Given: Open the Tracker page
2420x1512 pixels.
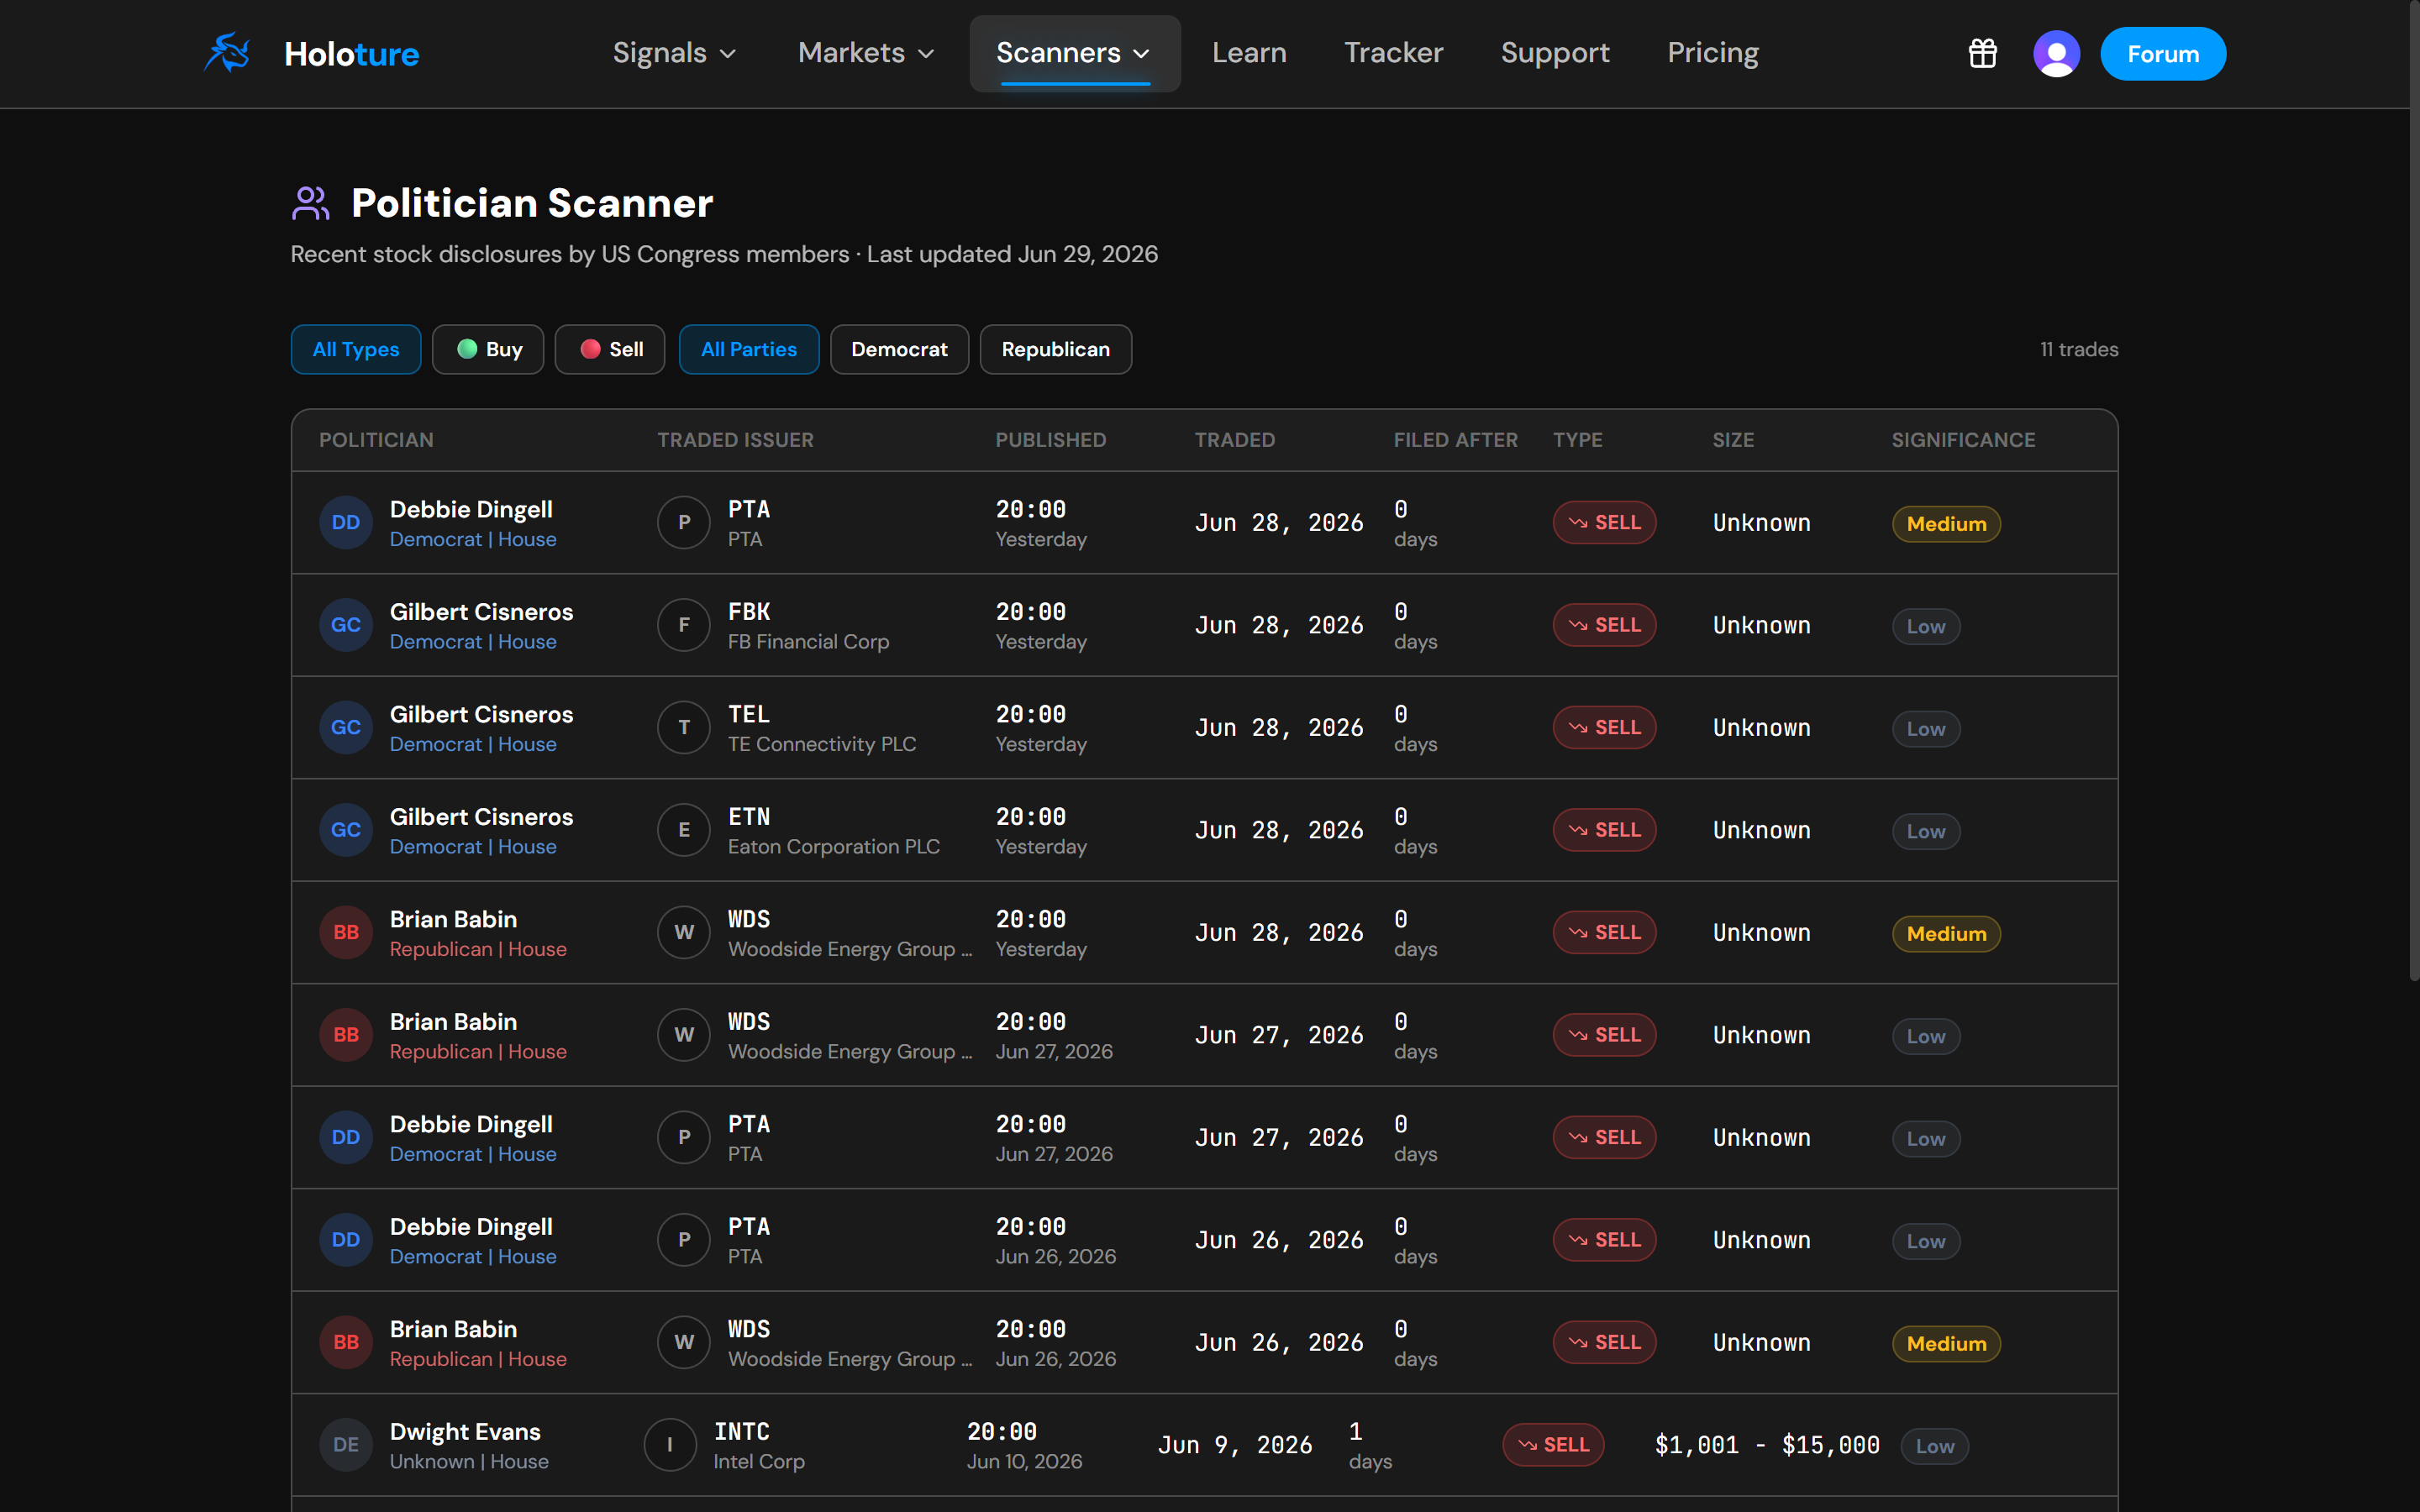Looking at the screenshot, I should point(1393,53).
